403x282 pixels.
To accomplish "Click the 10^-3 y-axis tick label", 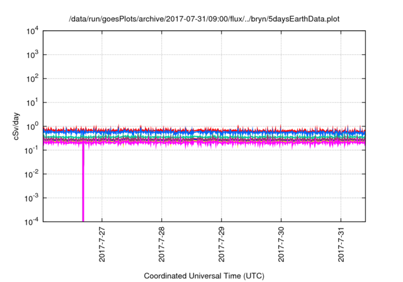I will [x=32, y=198].
